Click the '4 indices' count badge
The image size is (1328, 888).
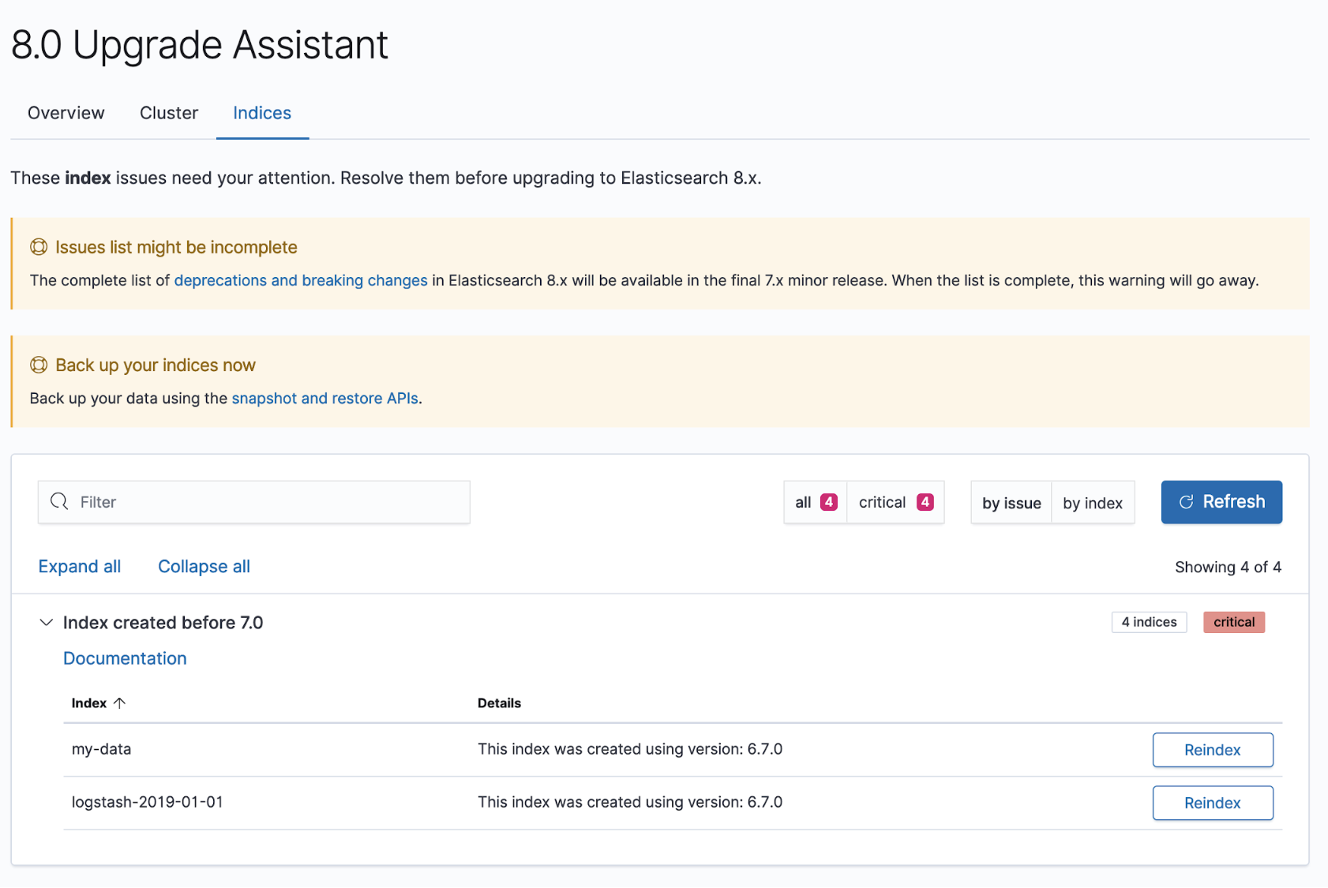1149,622
